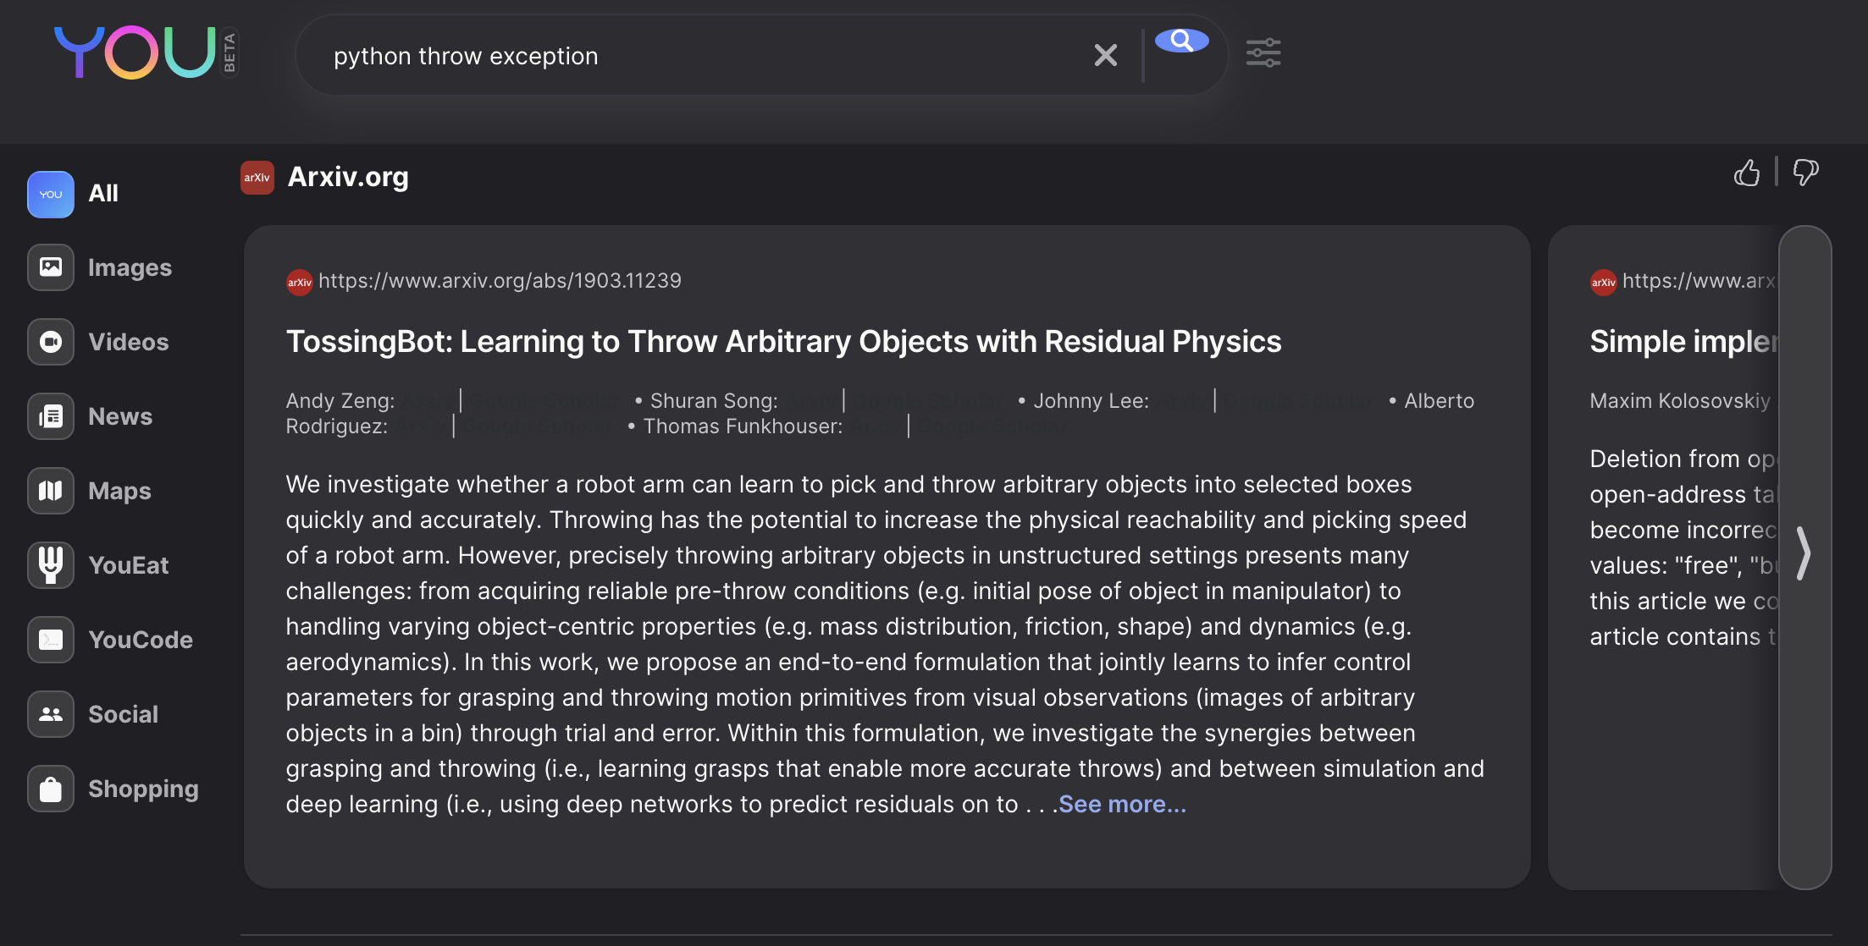Open arxiv.org/abs/1903.11239 URL link
Viewport: 1868px width, 946px height.
[x=499, y=281]
